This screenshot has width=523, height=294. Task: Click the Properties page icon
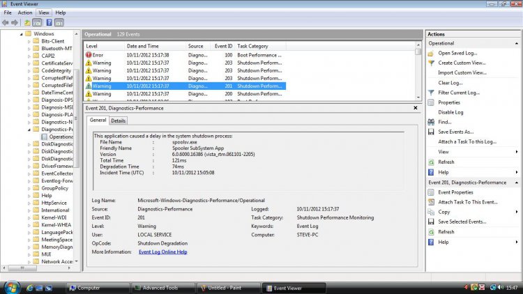tap(431, 102)
